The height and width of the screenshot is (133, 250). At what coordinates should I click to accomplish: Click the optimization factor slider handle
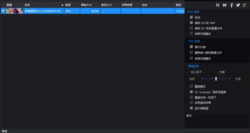[x=216, y=79]
